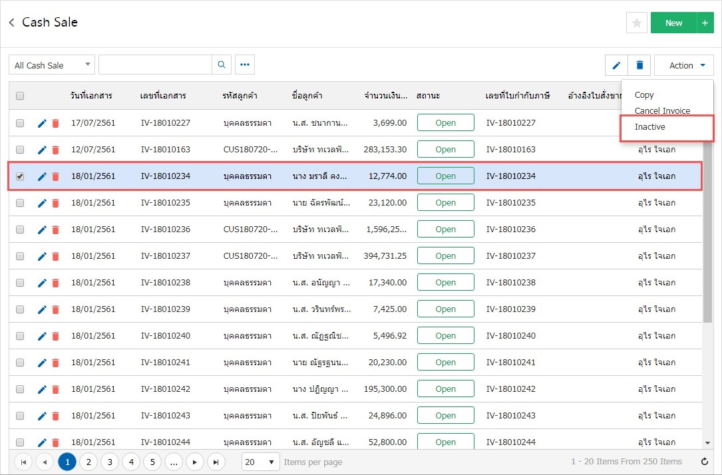The image size is (722, 475).
Task: Create a New cash sale
Action: [x=673, y=23]
